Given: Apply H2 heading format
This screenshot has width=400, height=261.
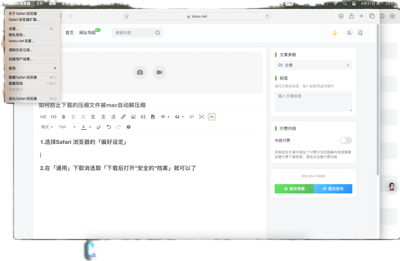Looking at the screenshot, I should [43, 117].
